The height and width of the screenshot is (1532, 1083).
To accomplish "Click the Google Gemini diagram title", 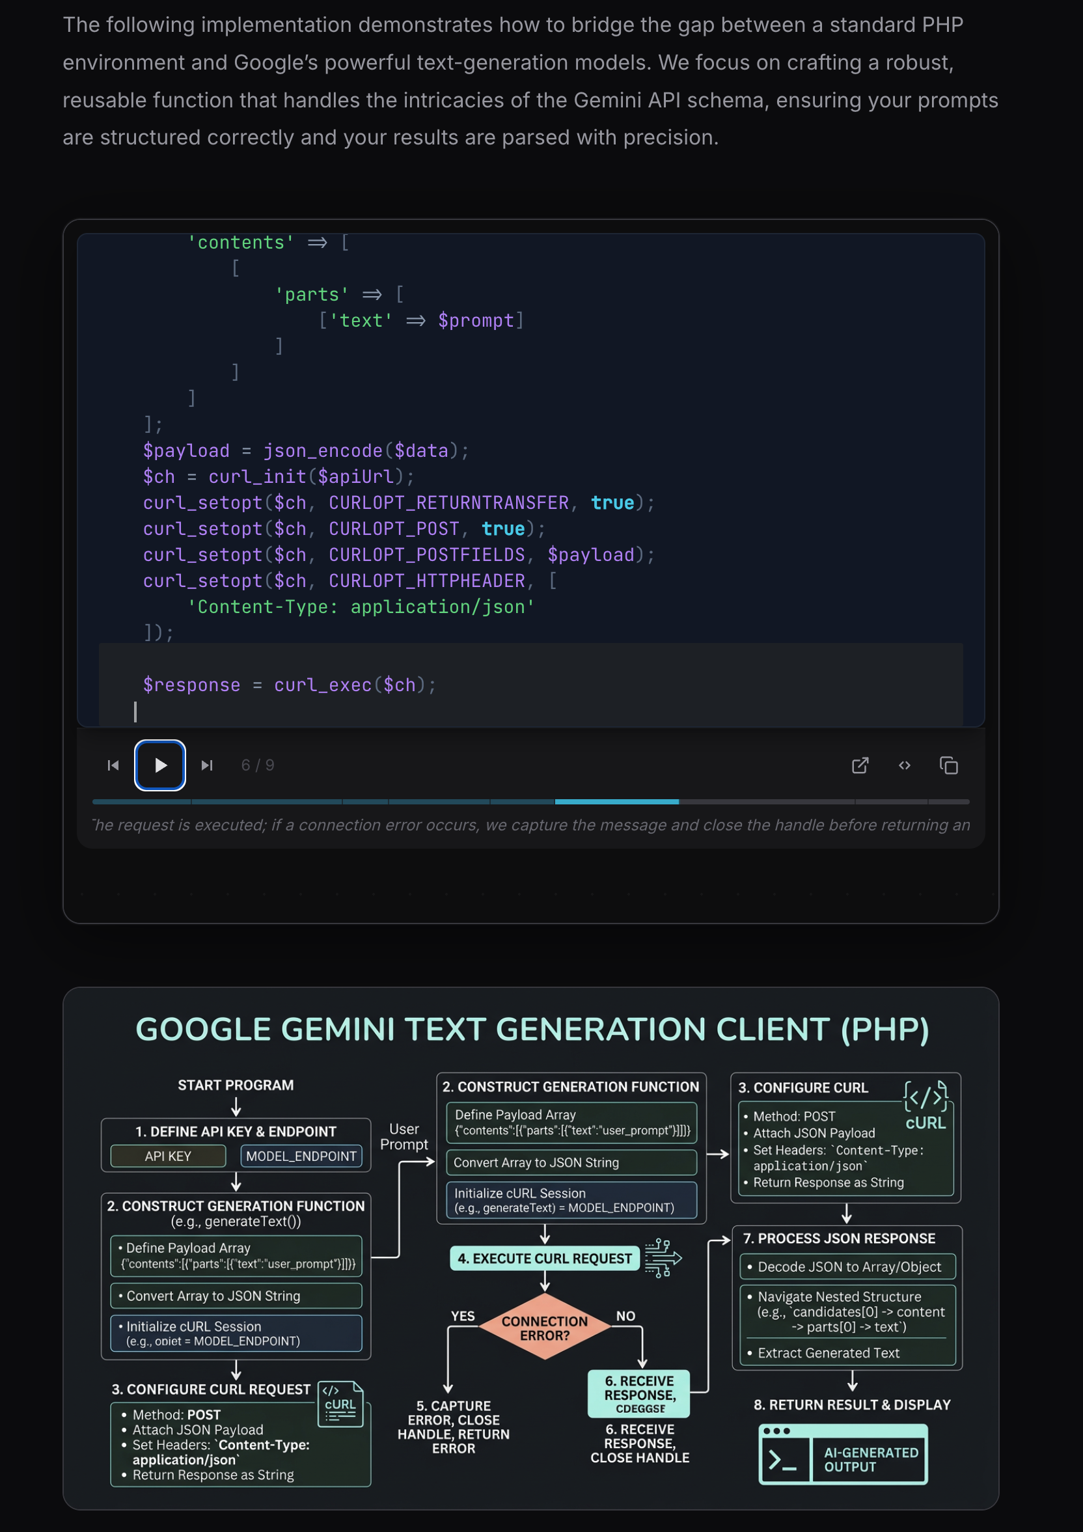I will point(532,1029).
